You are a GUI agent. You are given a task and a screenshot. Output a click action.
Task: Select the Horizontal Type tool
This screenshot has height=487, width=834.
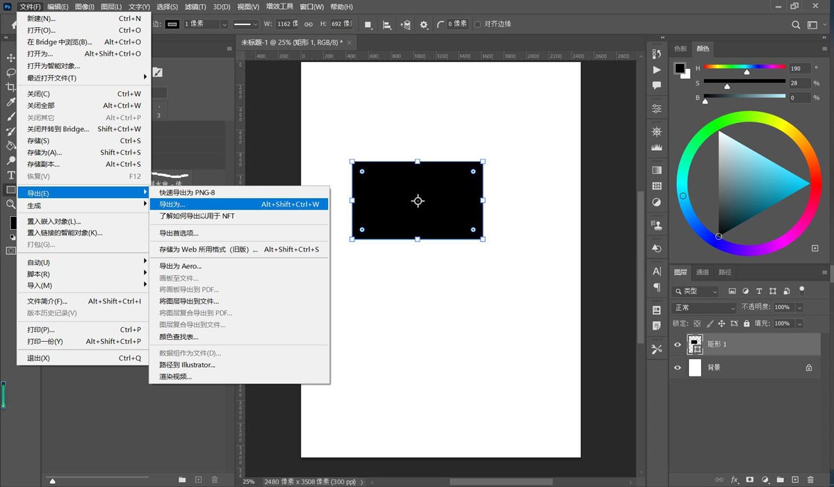click(10, 175)
